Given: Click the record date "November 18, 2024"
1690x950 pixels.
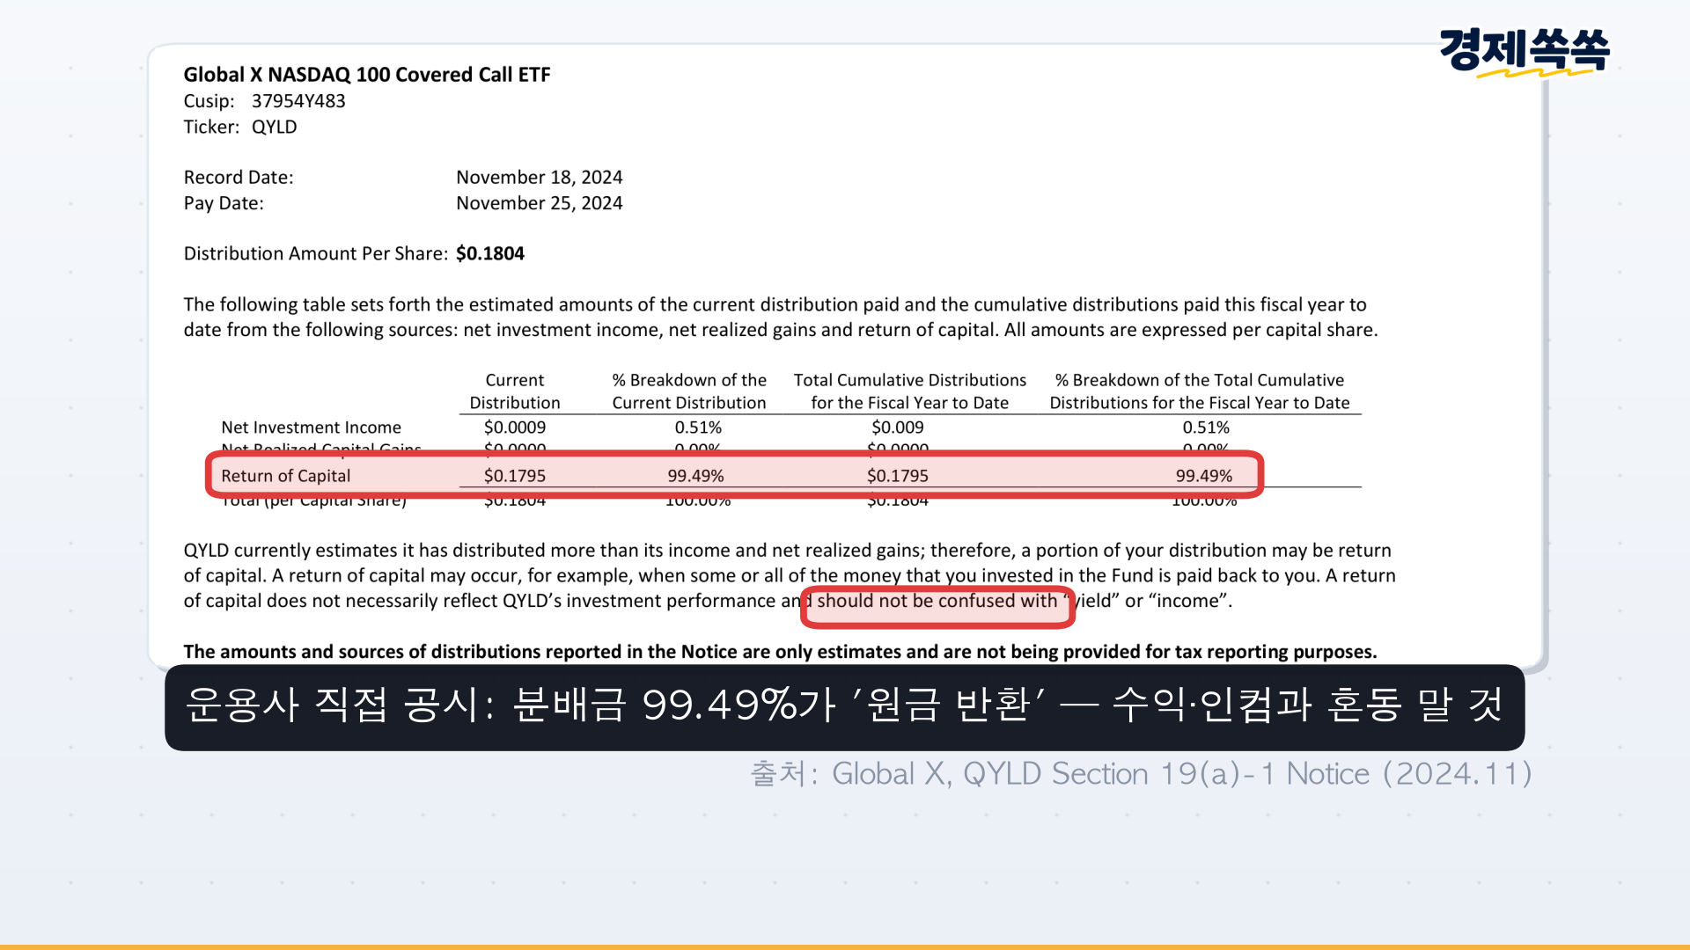Looking at the screenshot, I should [x=539, y=178].
